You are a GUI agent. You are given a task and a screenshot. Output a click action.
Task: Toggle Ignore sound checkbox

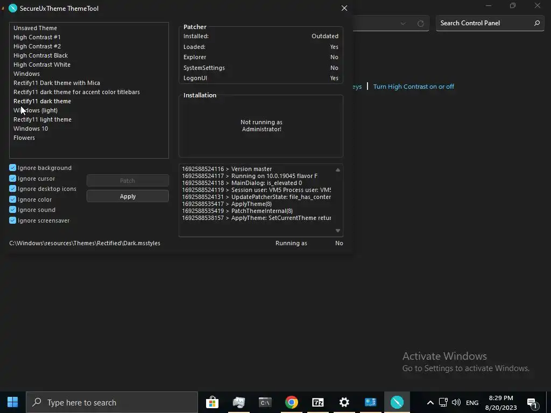[x=13, y=210]
